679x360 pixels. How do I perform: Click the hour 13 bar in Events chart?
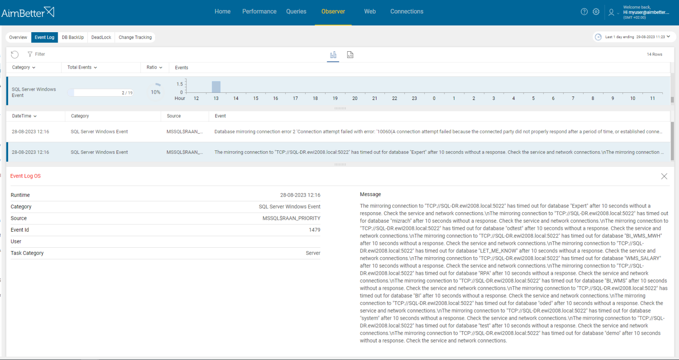(x=216, y=87)
